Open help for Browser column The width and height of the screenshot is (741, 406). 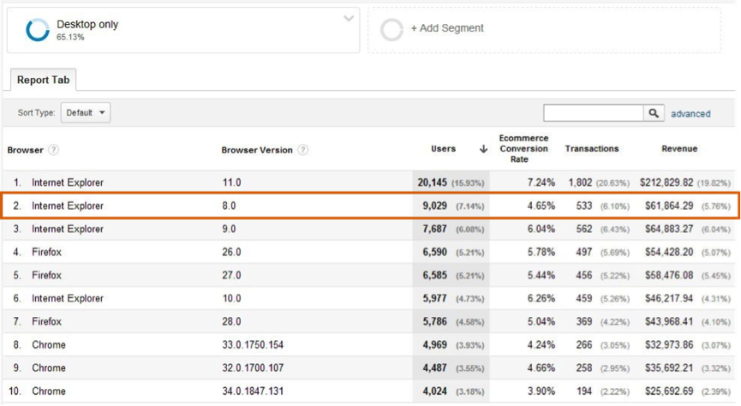click(53, 150)
